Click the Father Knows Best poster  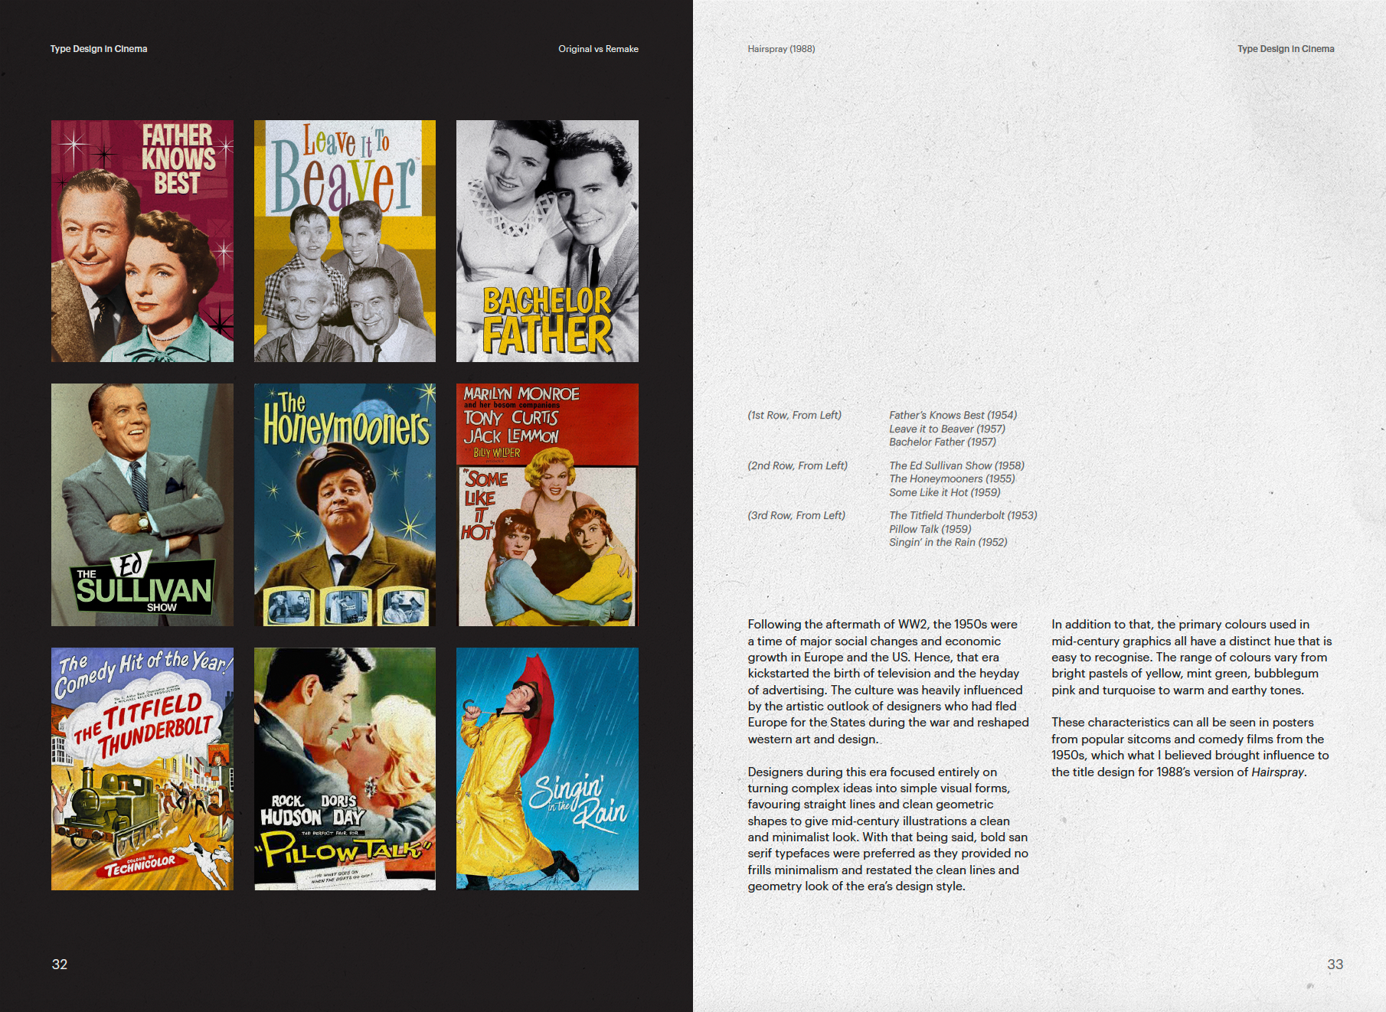142,241
